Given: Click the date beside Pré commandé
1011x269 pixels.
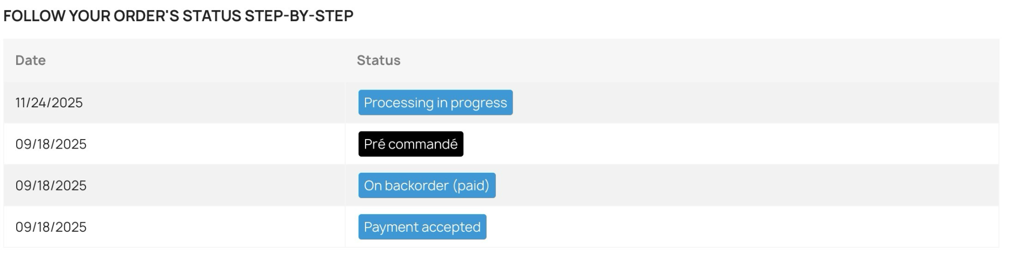Looking at the screenshot, I should point(51,144).
